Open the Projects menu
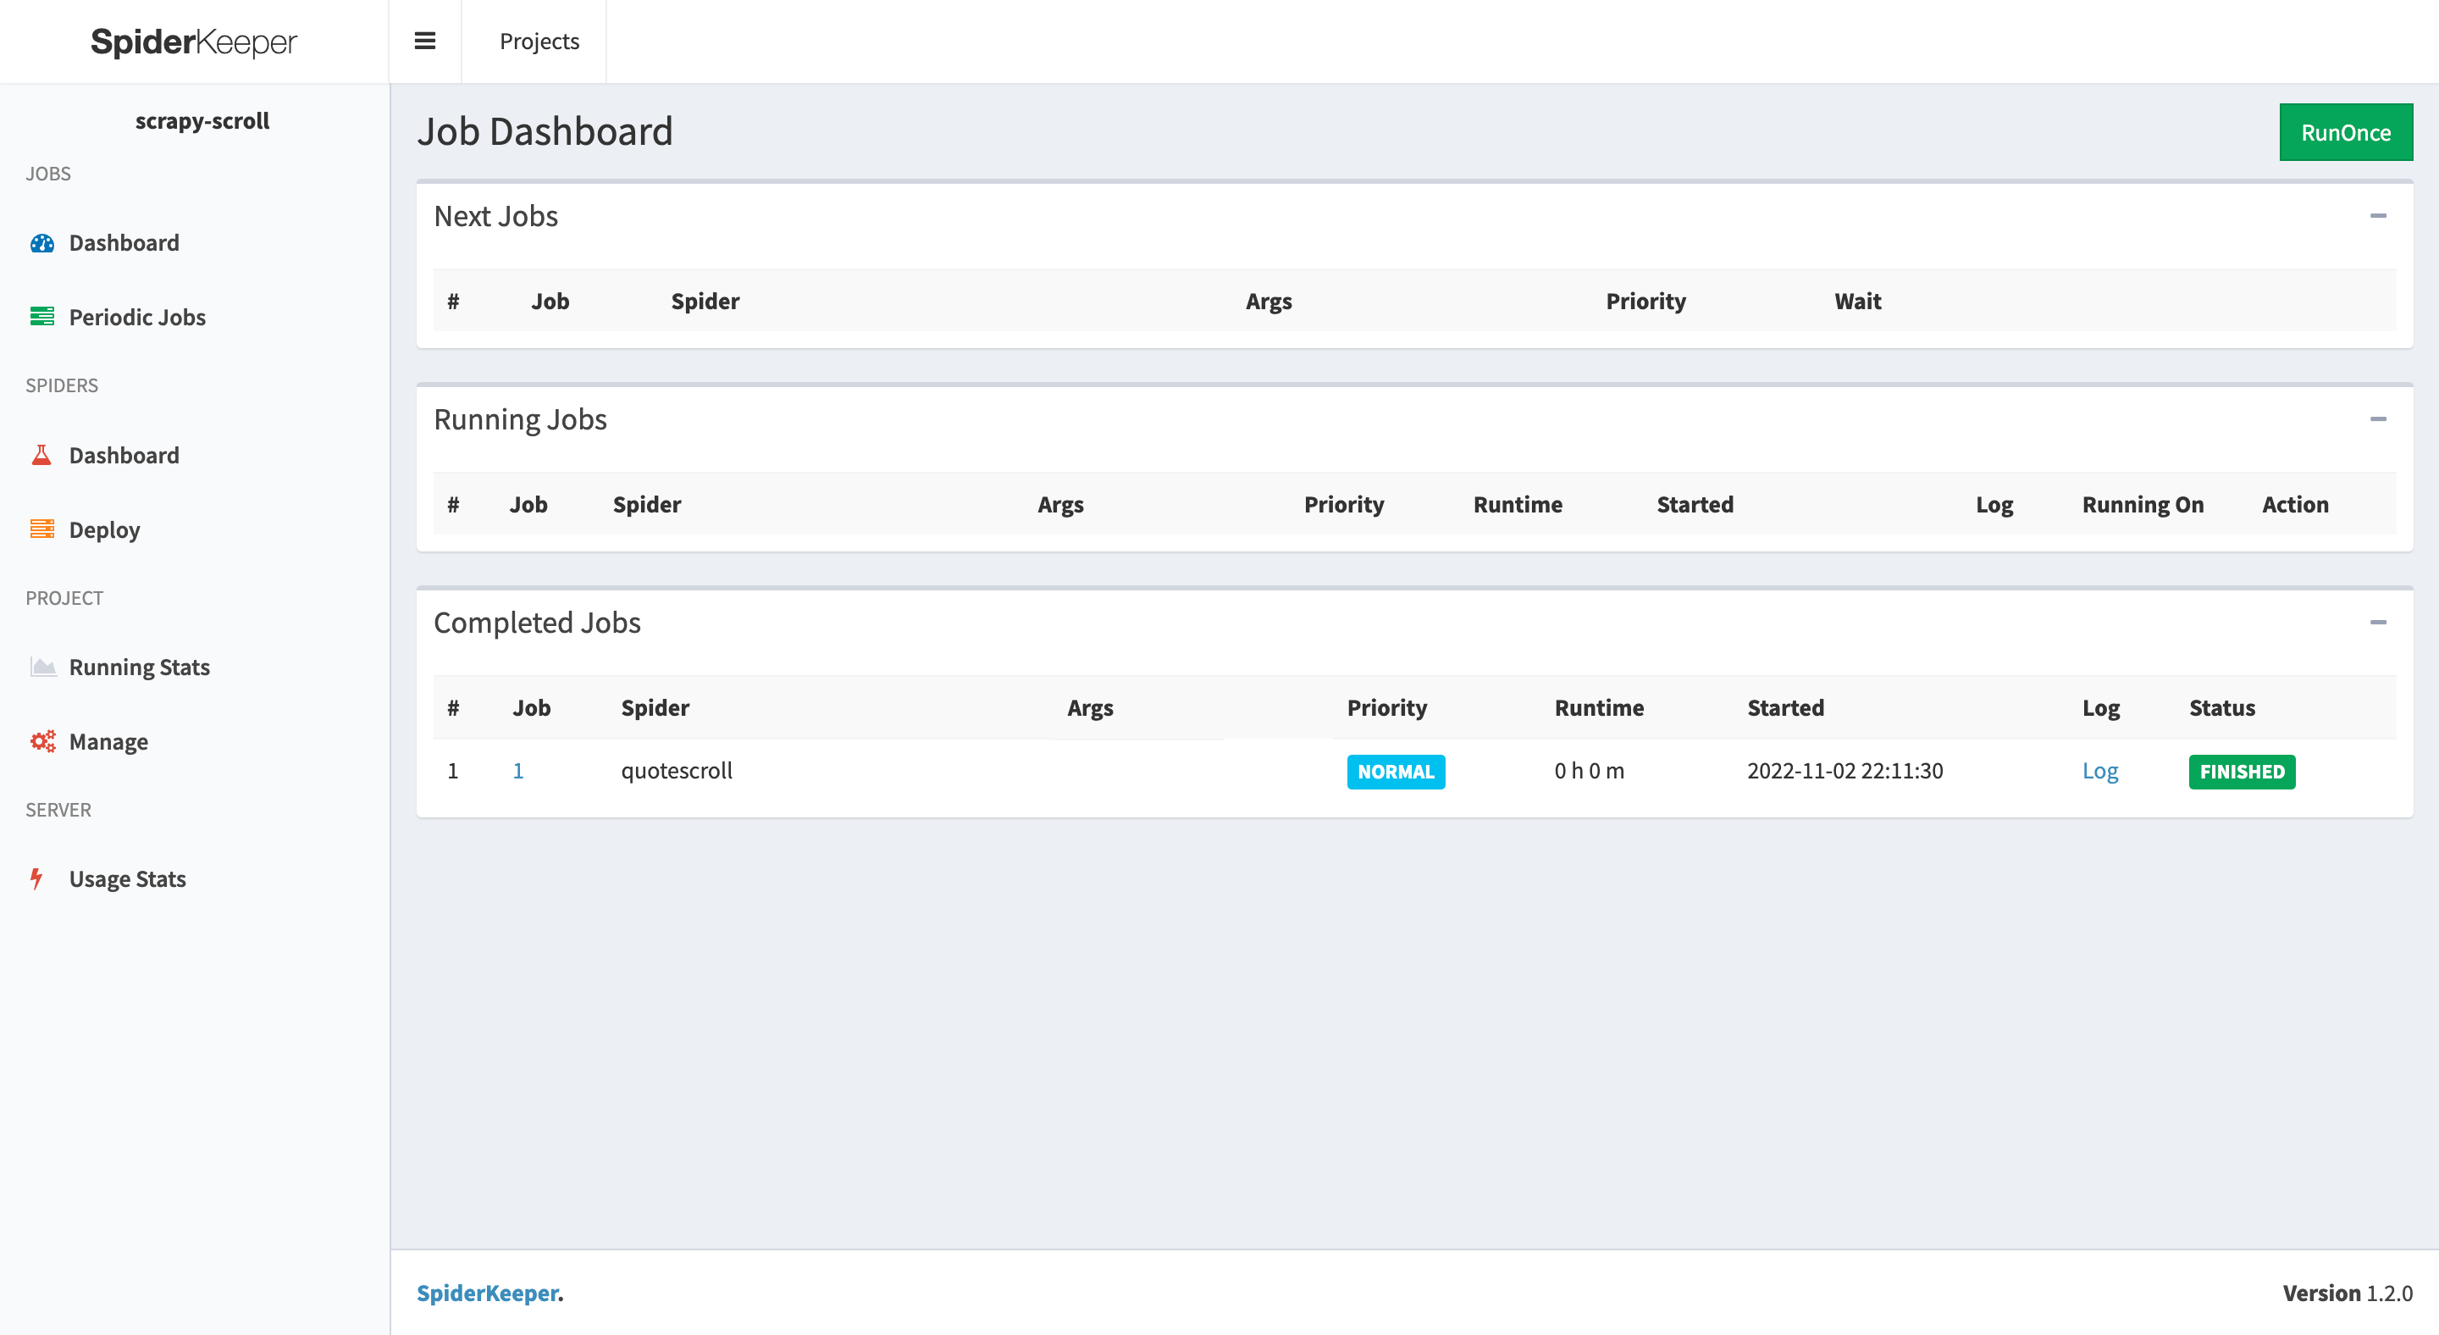This screenshot has width=2439, height=1335. (x=539, y=41)
